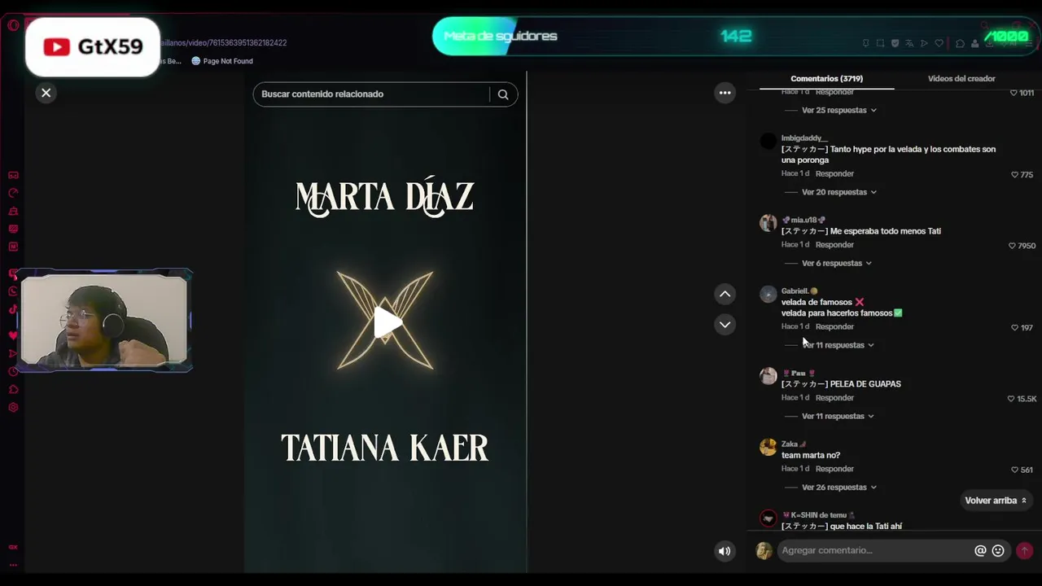1042x586 pixels.
Task: Click the Volver arriba button
Action: pyautogui.click(x=996, y=501)
